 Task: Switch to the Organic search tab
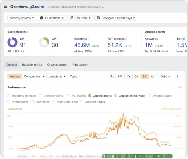tap(57, 65)
